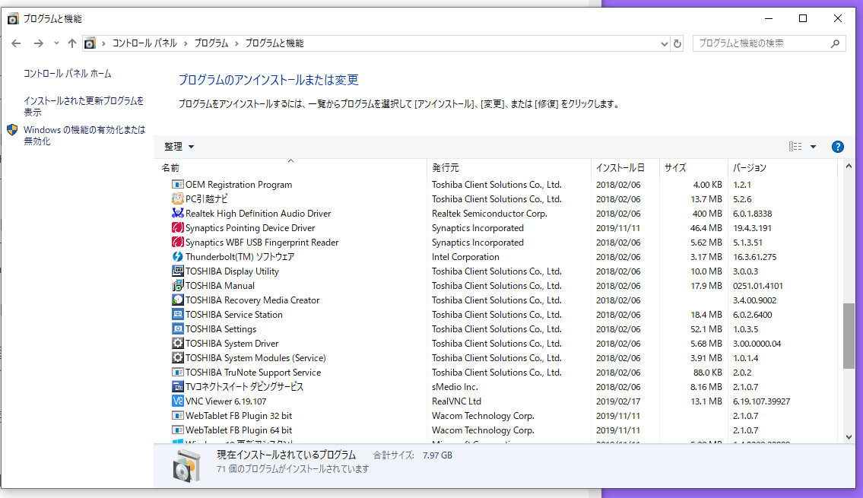The width and height of the screenshot is (863, 498).
Task: Open コントロール パネル ホーム link
Action: [68, 74]
